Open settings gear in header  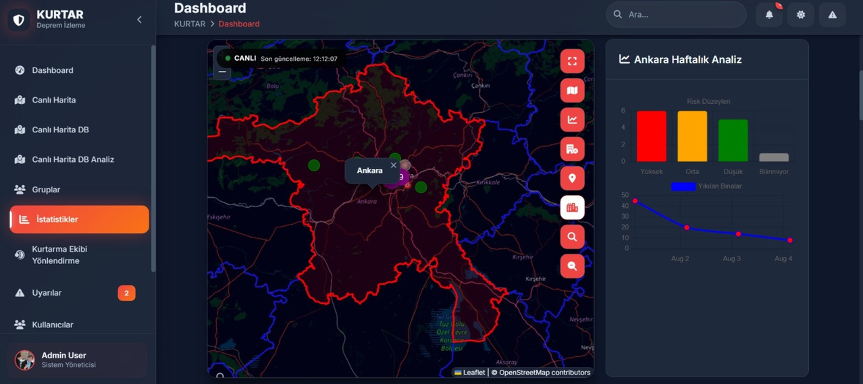click(801, 15)
